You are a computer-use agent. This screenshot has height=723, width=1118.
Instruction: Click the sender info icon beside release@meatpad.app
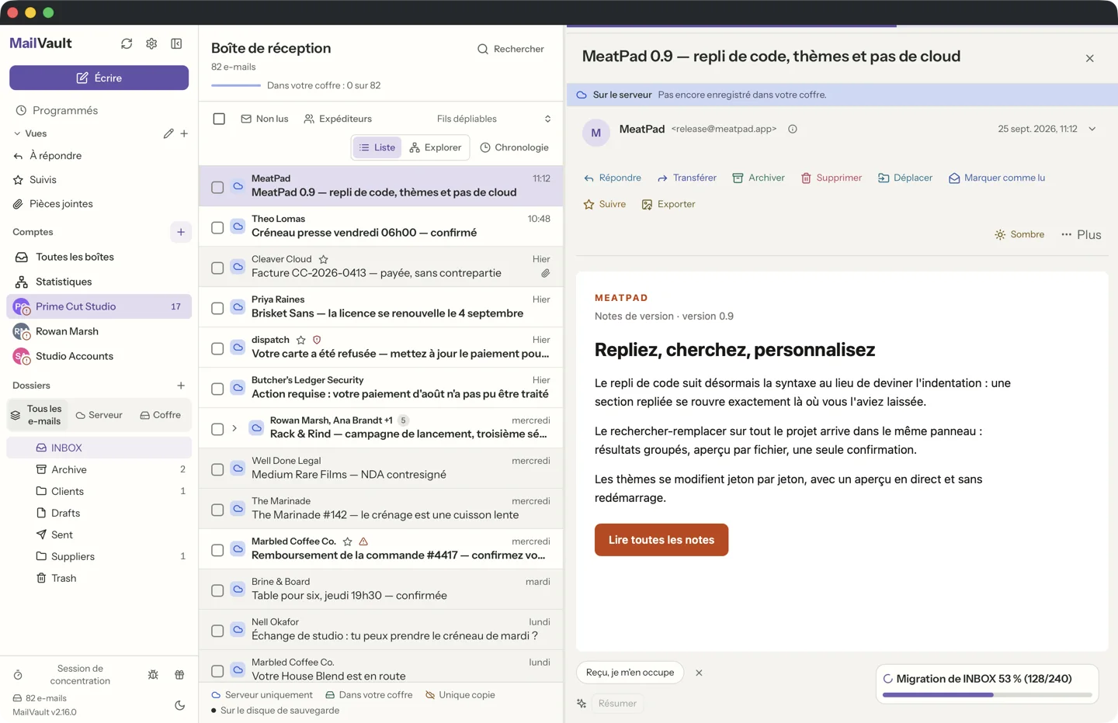point(793,129)
